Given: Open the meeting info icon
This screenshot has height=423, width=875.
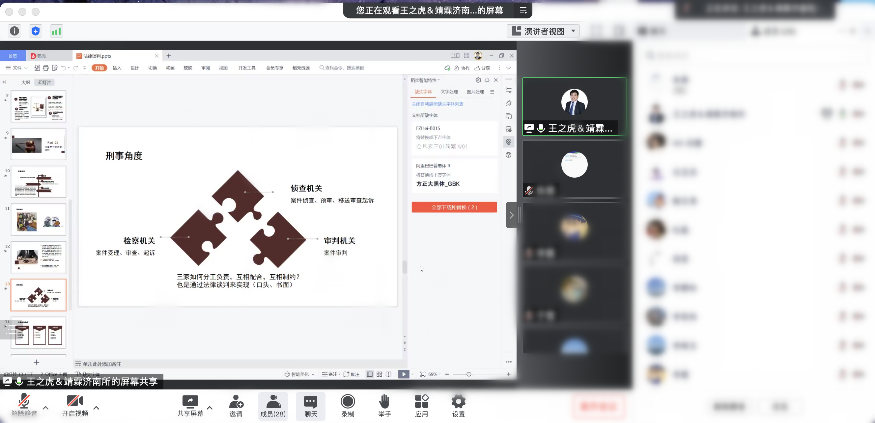Looking at the screenshot, I should click(14, 31).
